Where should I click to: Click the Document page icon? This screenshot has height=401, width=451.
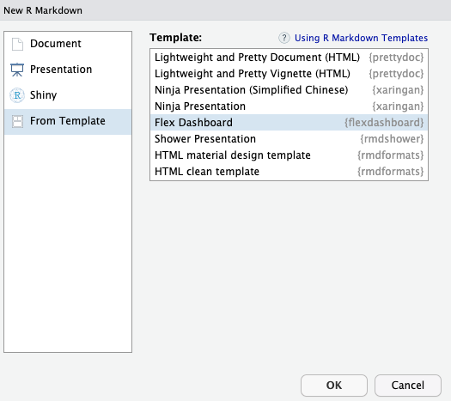17,44
